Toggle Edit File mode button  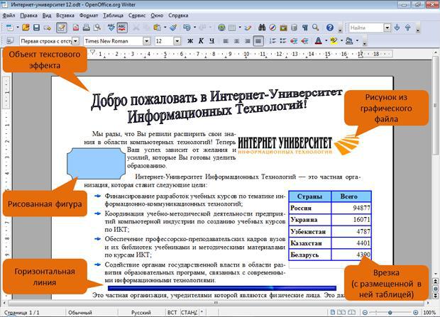[x=62, y=28]
